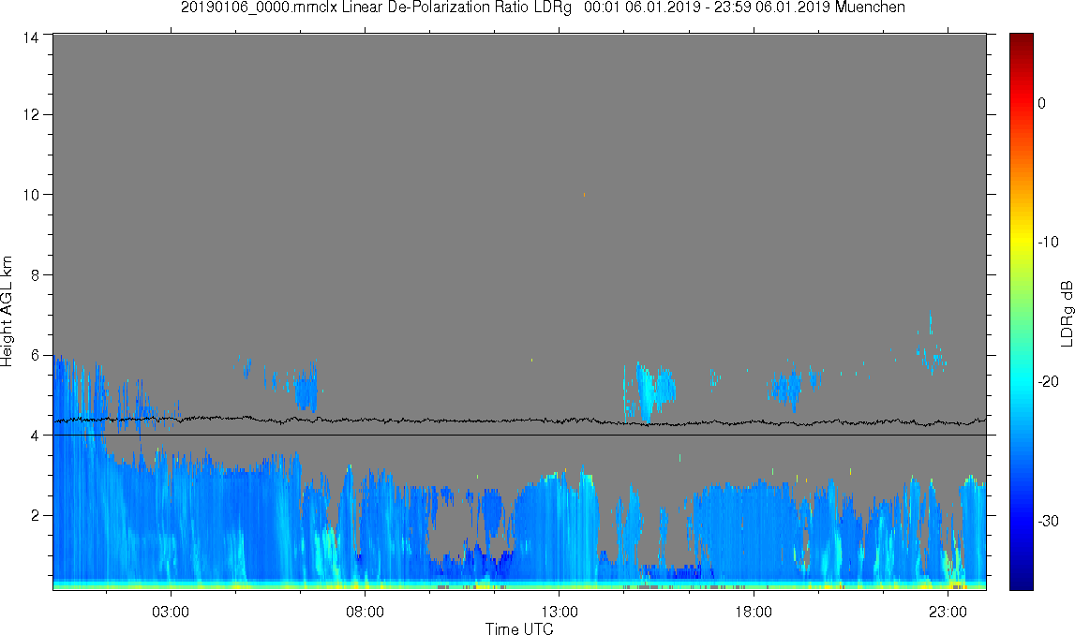This screenshot has height=635, width=1075.
Task: Click the 'Height AGL km' y-axis label
Action: point(7,312)
